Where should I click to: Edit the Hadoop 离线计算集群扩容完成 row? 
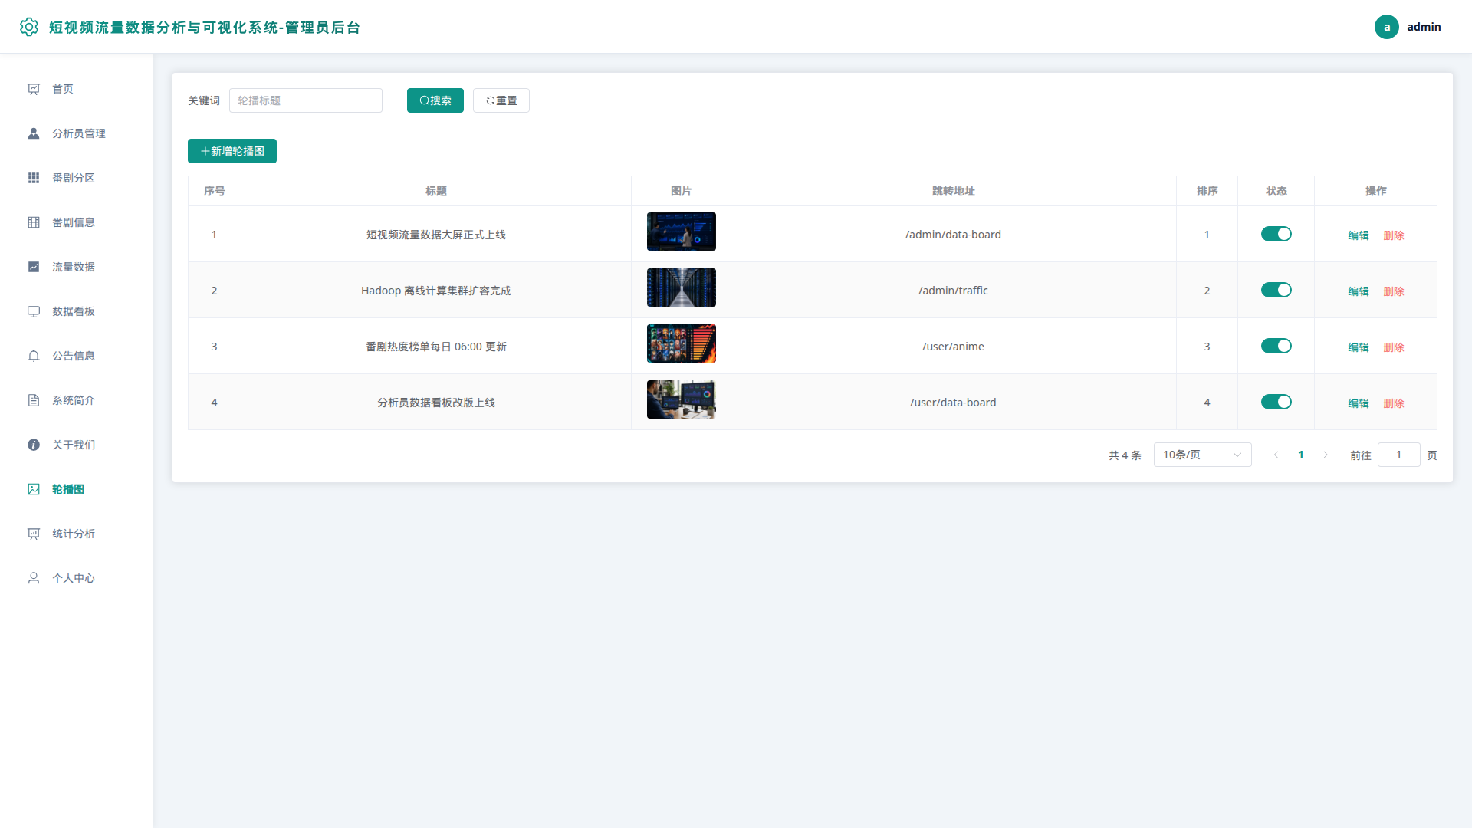[1358, 291]
